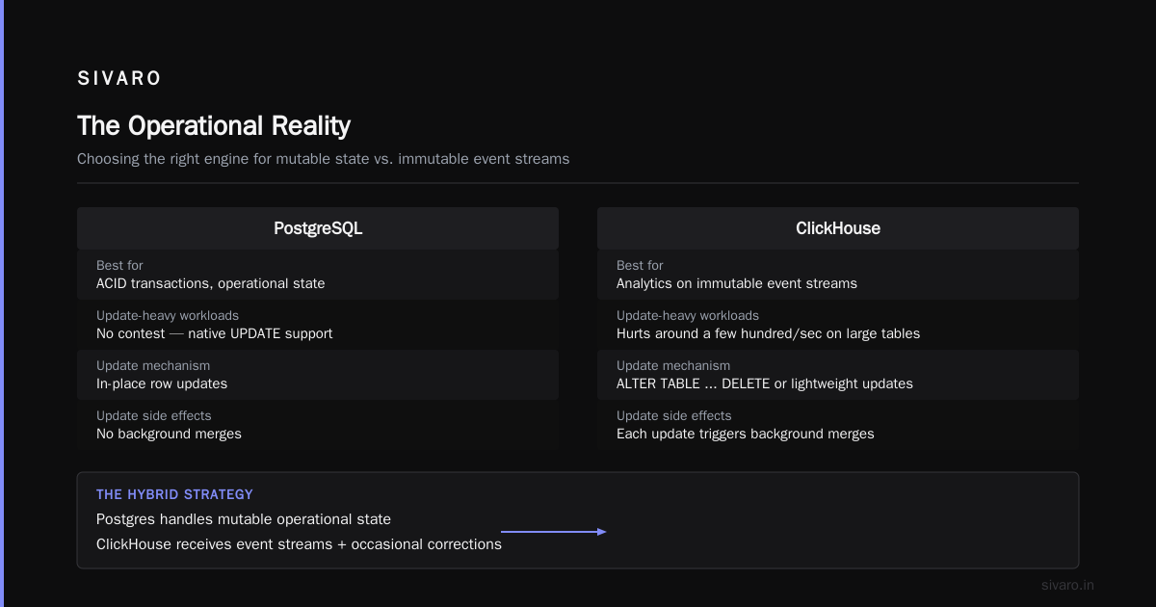Click ClickHouse receives event streams + occasional corrections

click(299, 544)
